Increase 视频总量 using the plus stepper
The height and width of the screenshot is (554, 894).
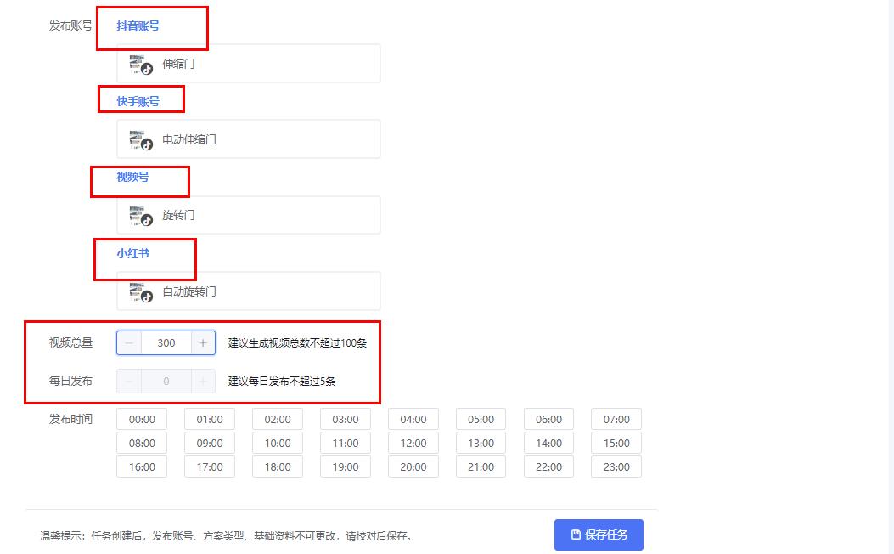coord(204,342)
